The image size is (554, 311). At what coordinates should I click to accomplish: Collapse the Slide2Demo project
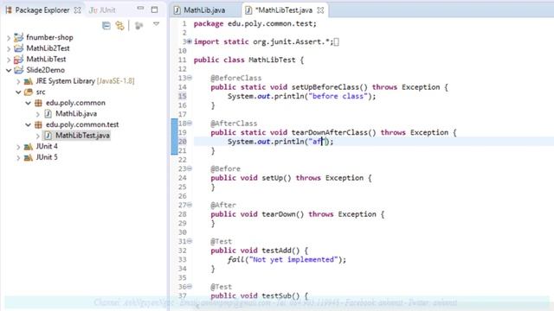click(x=9, y=70)
